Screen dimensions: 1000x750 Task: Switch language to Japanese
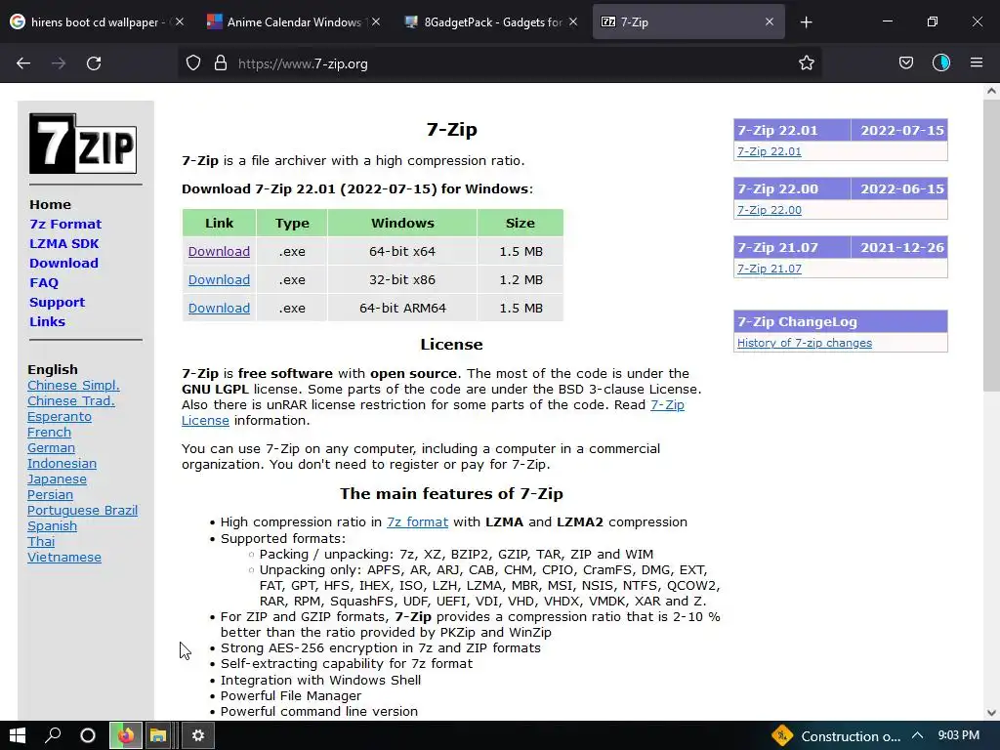[x=57, y=479]
